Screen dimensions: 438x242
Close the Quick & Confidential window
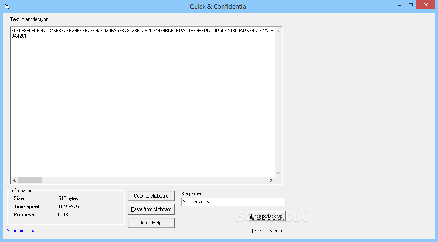pos(426,5)
